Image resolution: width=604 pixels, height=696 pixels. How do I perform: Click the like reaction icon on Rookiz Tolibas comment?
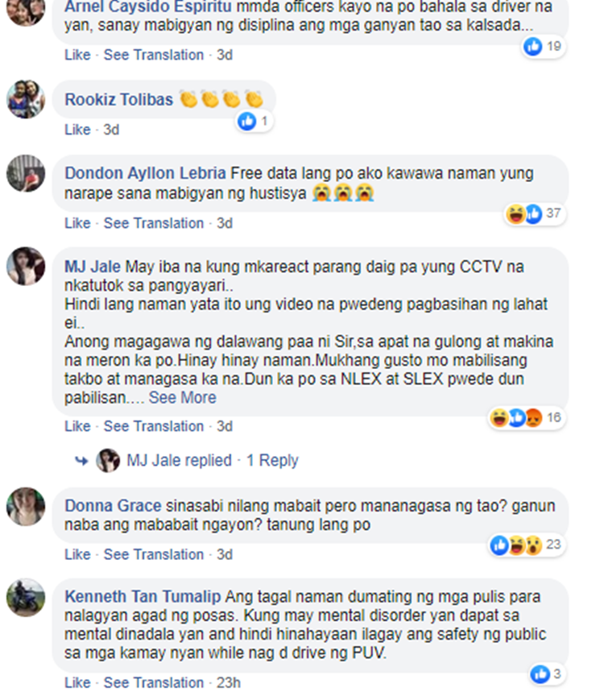point(247,121)
